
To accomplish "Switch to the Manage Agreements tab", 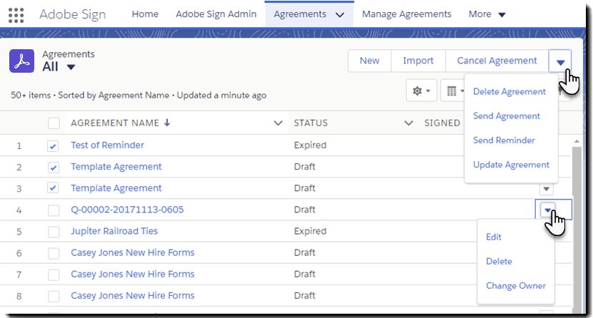I will tap(407, 14).
